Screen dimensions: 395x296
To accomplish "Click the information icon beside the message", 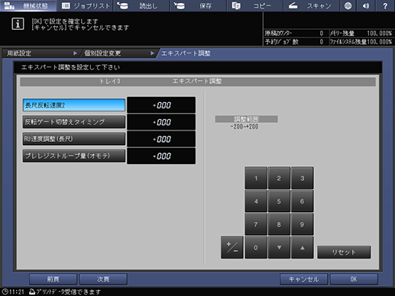I will 18,24.
